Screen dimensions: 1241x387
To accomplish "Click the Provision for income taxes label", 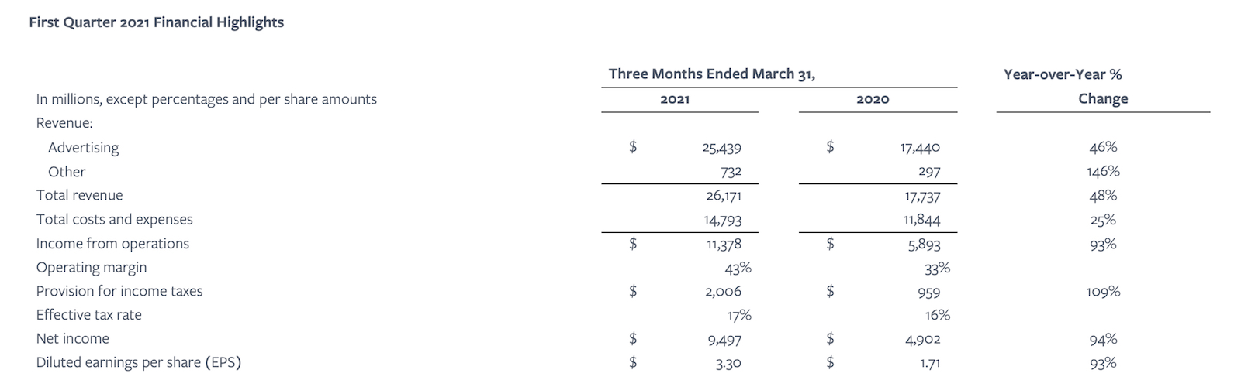I will point(119,291).
